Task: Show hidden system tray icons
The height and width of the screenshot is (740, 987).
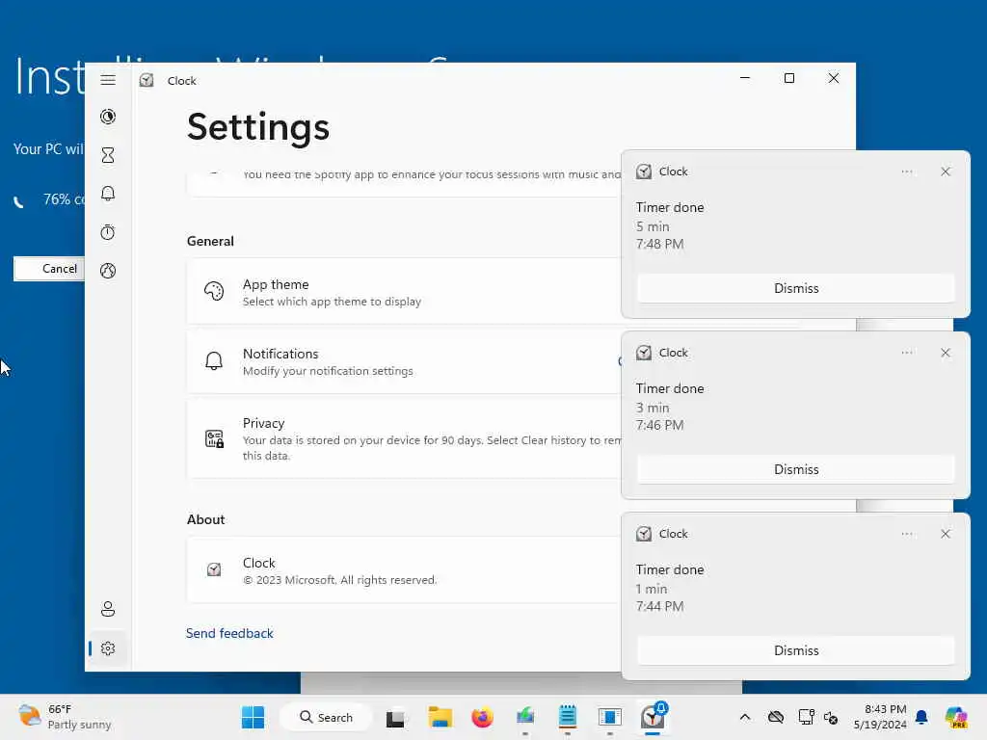Action: 745,717
